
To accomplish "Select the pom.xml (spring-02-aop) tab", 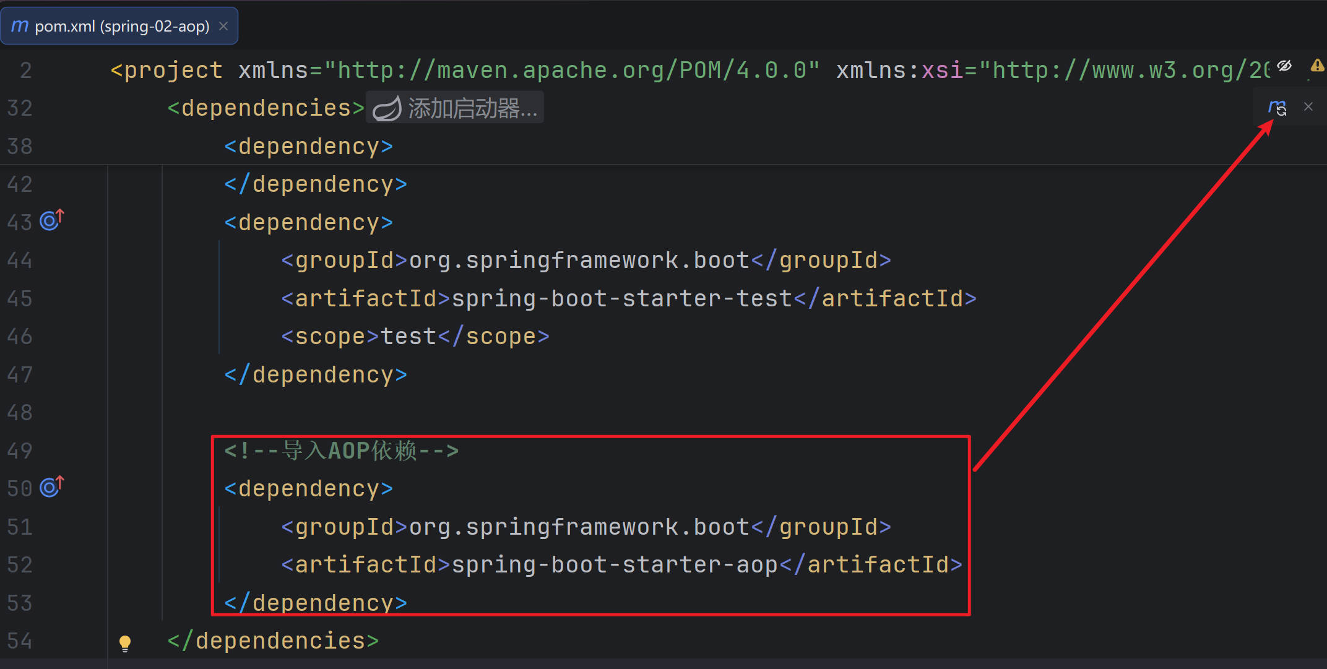I will point(121,26).
